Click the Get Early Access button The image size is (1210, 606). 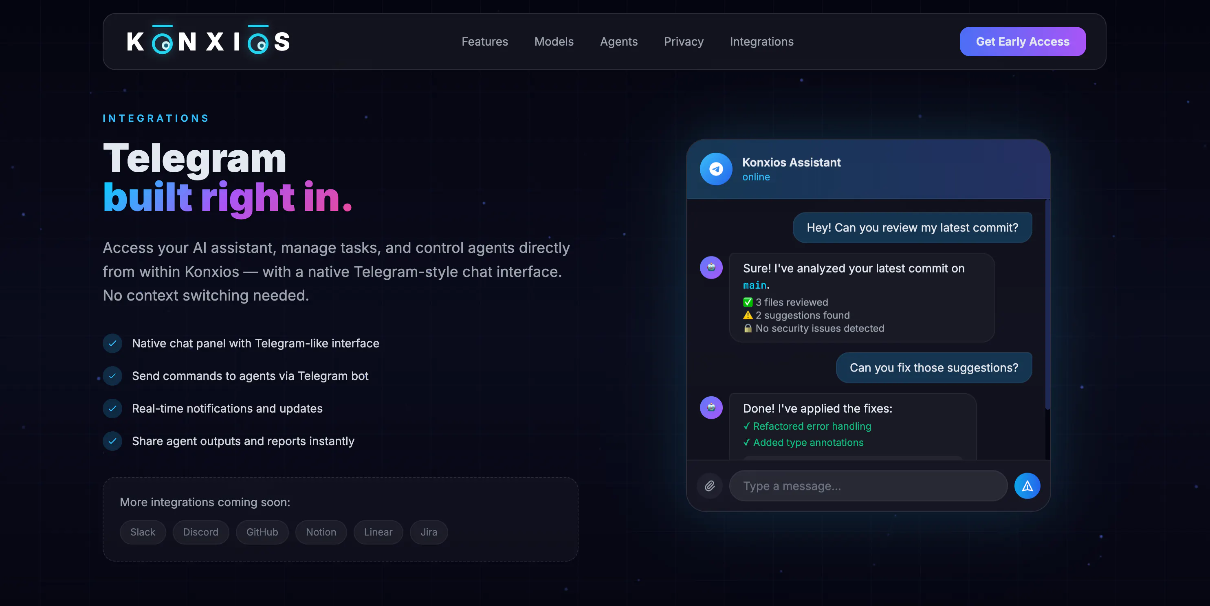pyautogui.click(x=1023, y=41)
